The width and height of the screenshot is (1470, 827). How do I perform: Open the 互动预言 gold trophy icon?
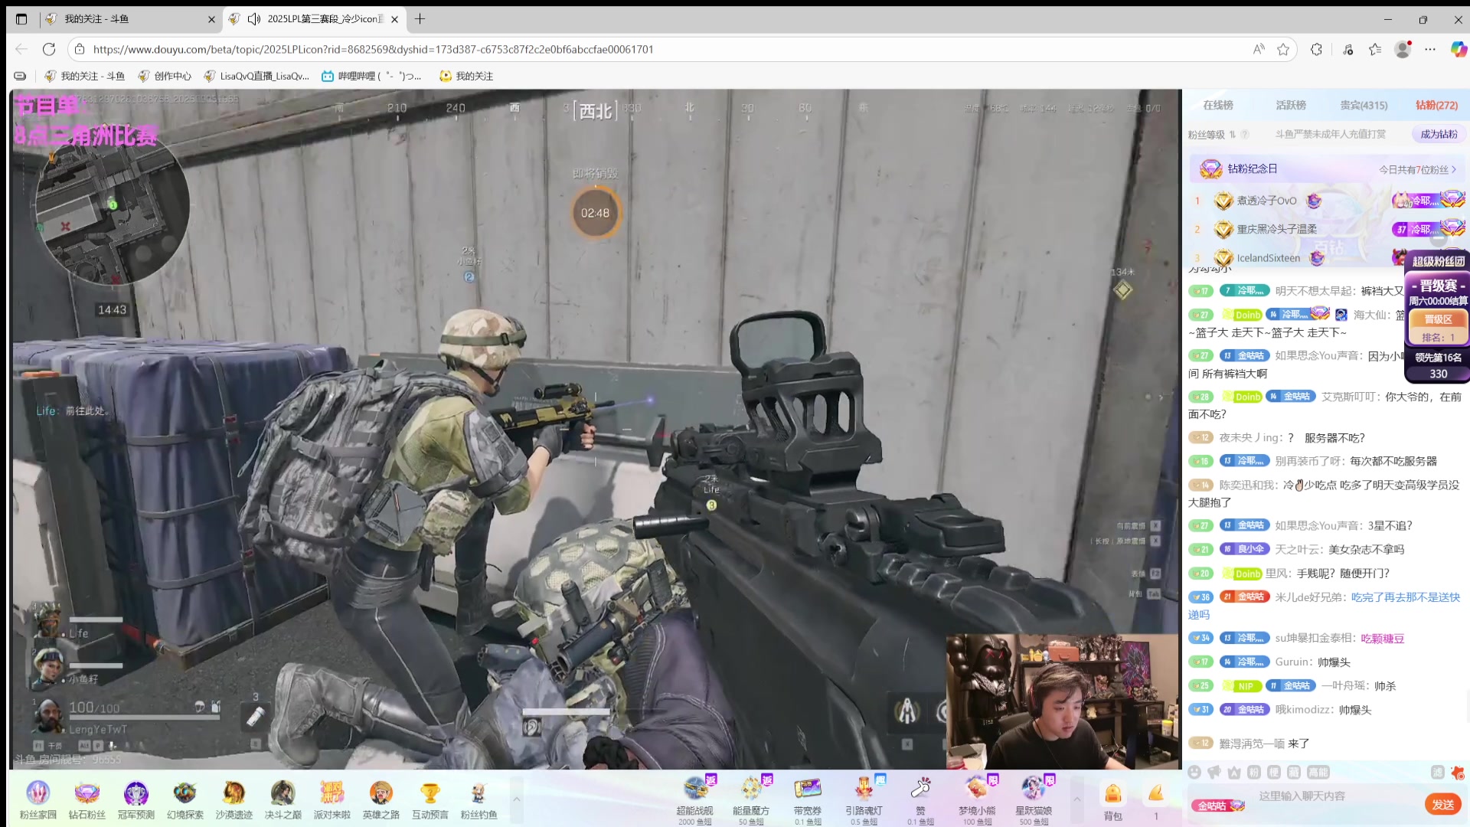pos(430,799)
